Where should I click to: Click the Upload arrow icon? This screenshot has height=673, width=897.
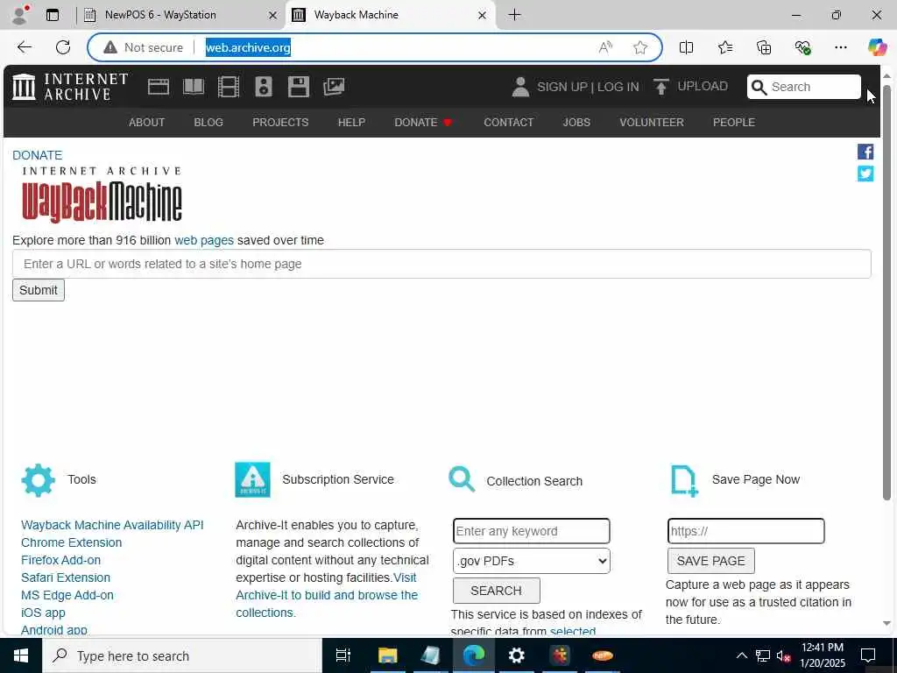coord(661,87)
